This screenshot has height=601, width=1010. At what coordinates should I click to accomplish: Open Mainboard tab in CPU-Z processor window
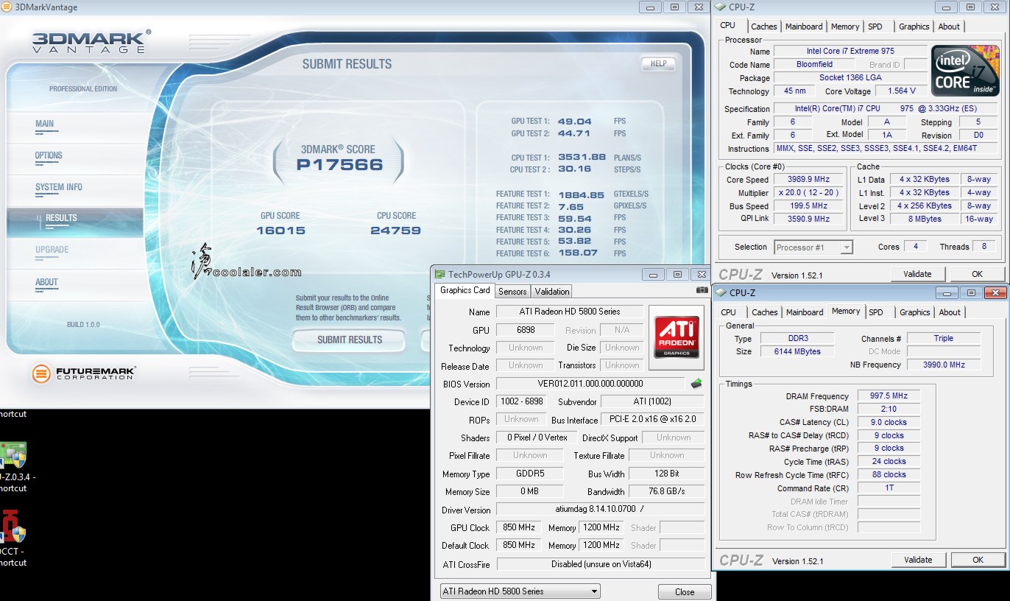(804, 27)
